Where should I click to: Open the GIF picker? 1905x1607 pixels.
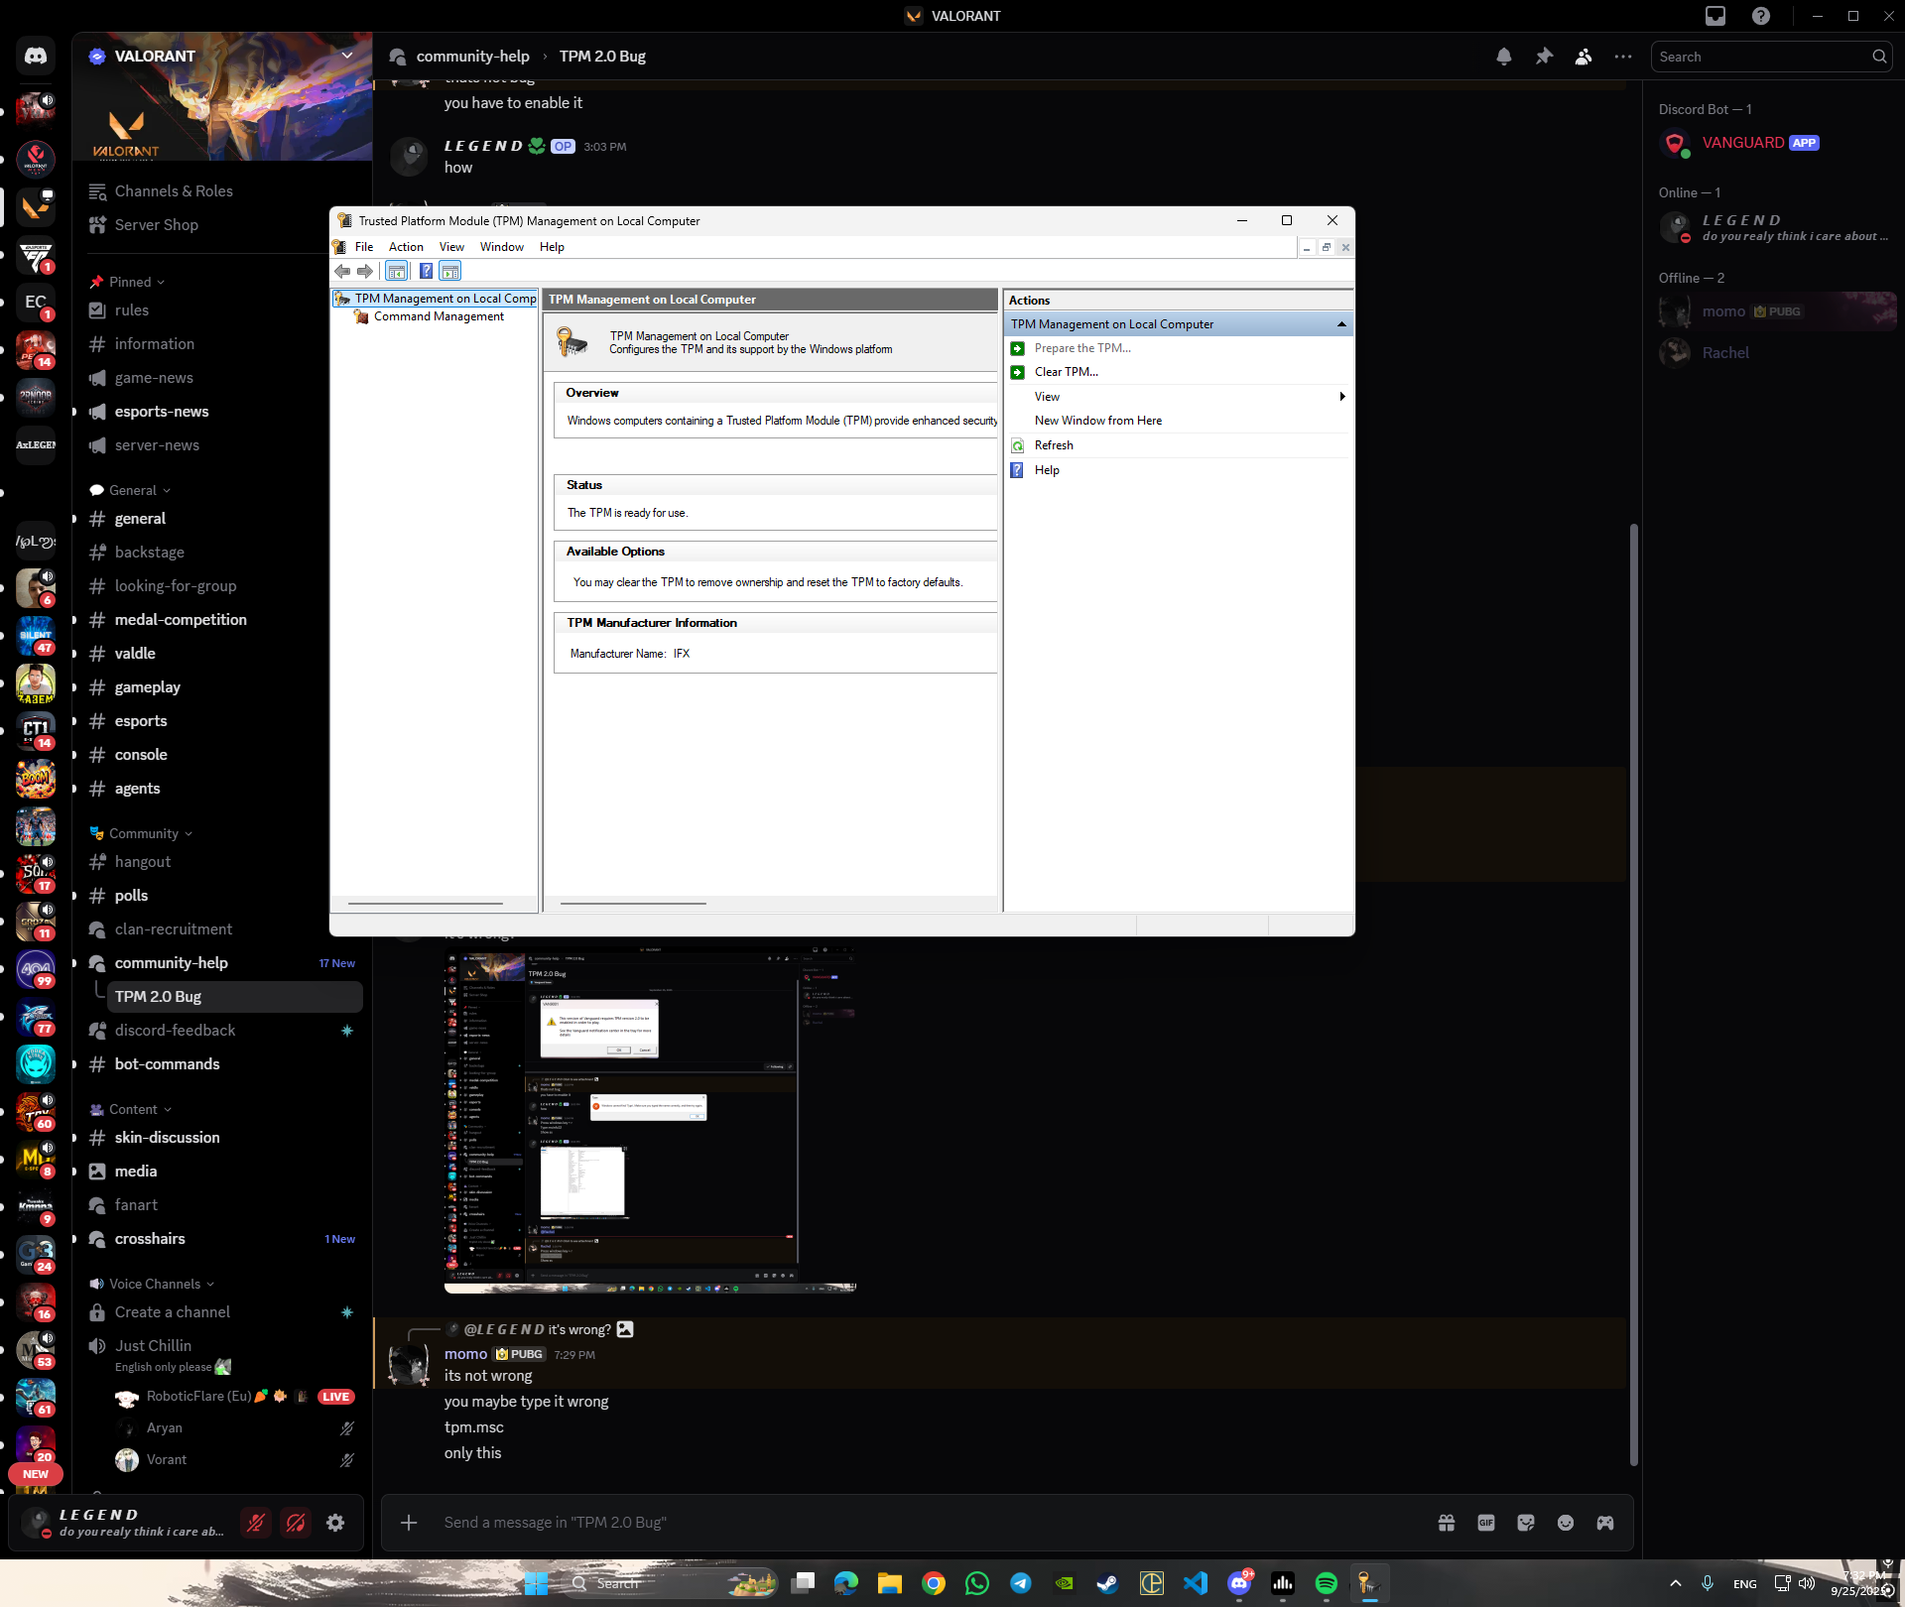1485,1523
